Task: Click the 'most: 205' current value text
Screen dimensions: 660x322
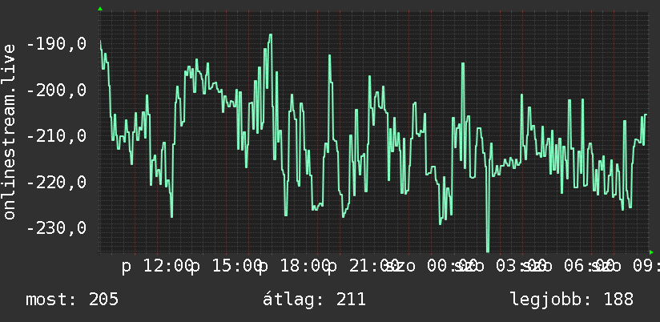Action: 72,300
